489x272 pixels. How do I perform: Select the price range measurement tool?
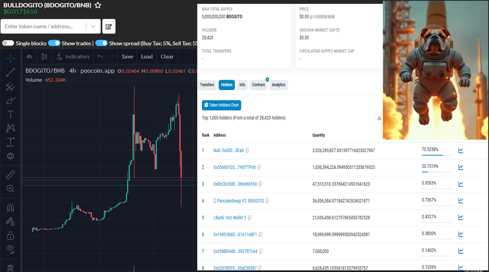click(10, 142)
